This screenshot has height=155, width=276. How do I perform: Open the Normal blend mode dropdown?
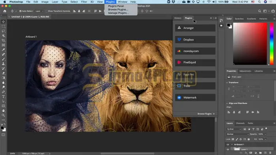click(x=238, y=134)
